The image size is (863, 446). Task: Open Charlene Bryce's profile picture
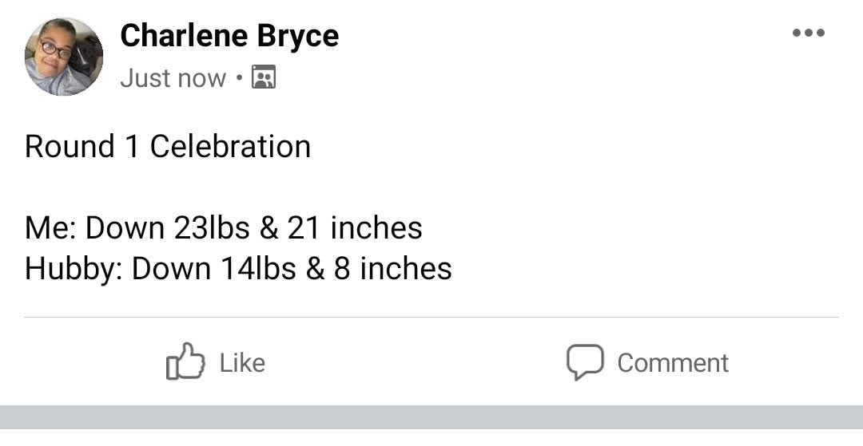[64, 57]
